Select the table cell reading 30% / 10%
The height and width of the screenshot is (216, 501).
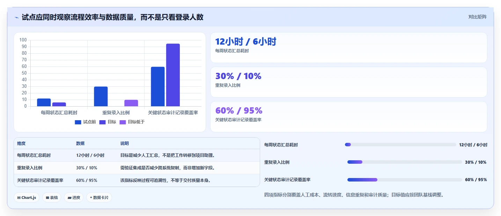(x=87, y=168)
